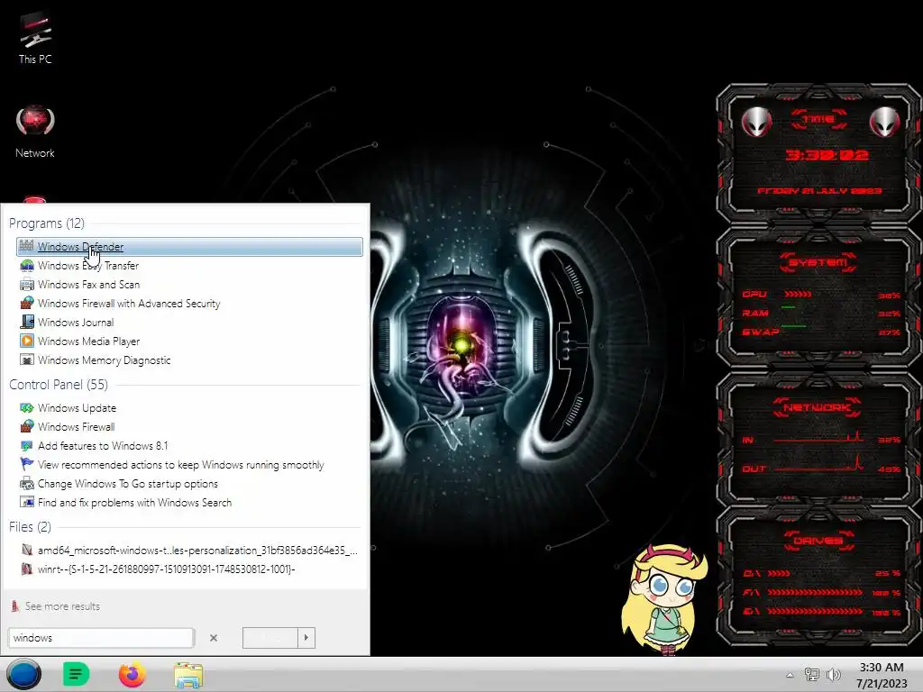Open the winrt S-1-5-21 file result
The image size is (923, 692).
coord(189,569)
